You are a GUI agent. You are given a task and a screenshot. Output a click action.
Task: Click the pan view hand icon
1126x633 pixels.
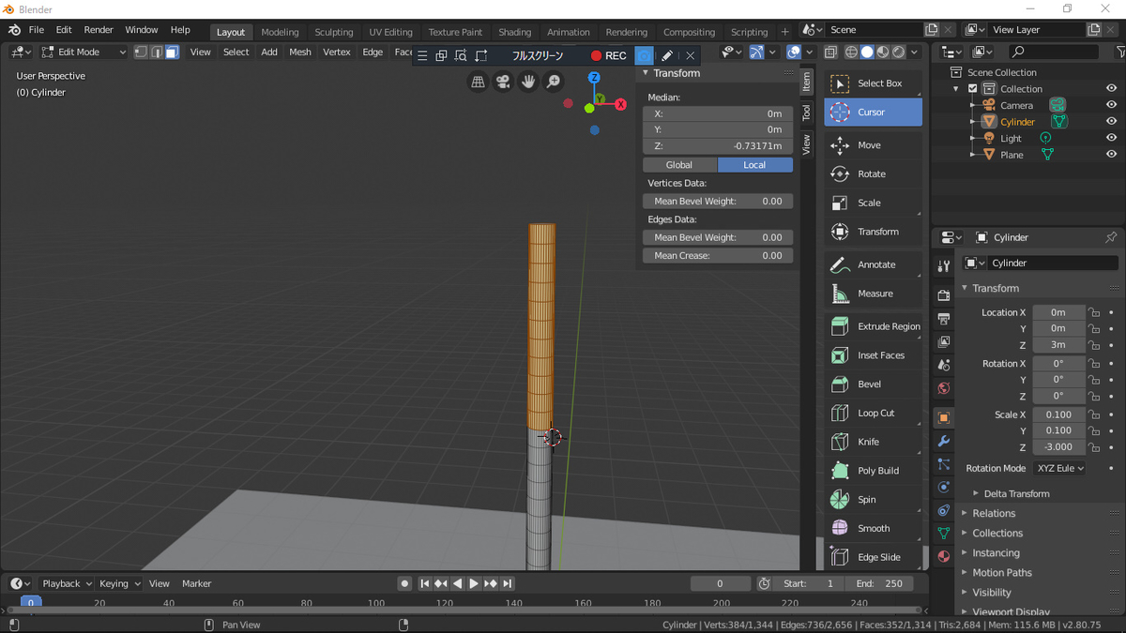point(528,83)
